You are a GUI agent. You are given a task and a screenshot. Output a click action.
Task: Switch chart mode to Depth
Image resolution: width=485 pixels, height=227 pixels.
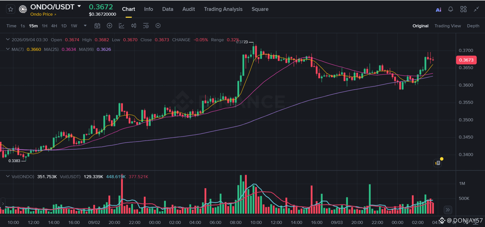pos(473,26)
